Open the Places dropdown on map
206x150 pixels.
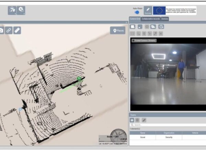coord(117,31)
